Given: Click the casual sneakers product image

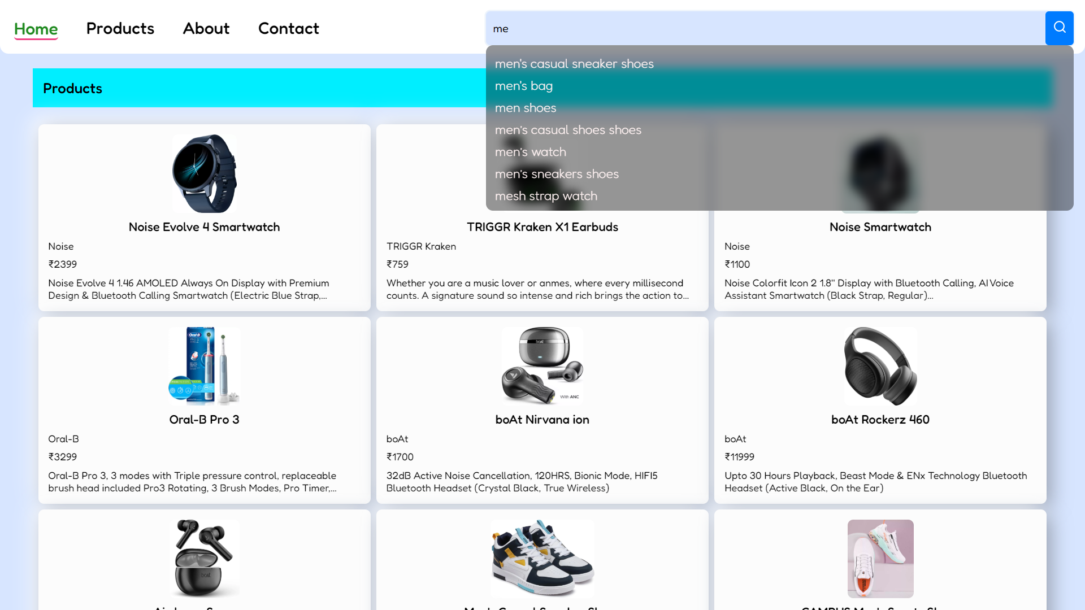Looking at the screenshot, I should (x=542, y=559).
